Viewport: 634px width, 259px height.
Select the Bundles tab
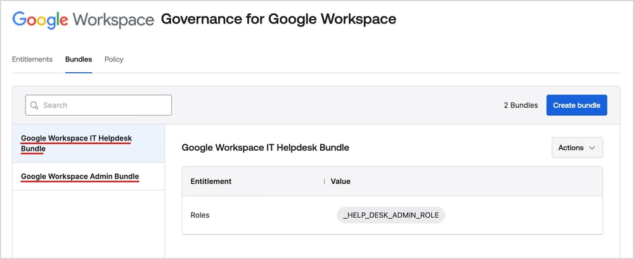[79, 60]
